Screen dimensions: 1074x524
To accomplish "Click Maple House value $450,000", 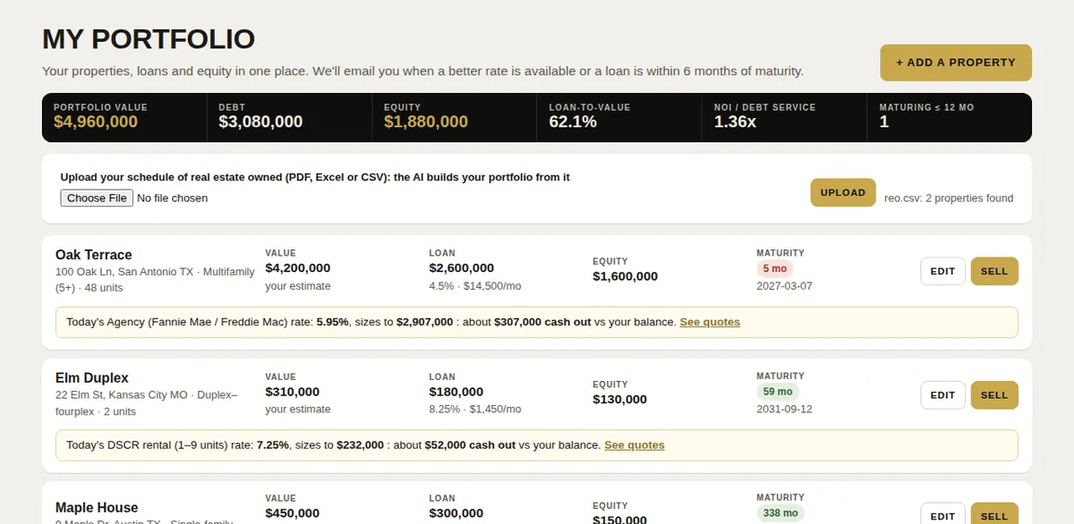I will (x=293, y=513).
